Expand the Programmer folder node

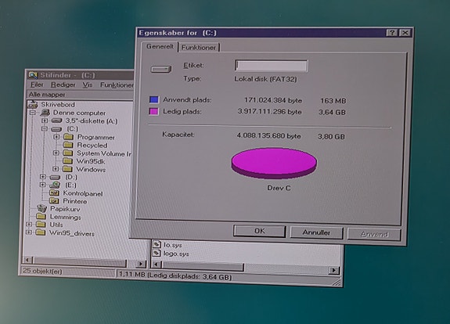[x=56, y=137]
